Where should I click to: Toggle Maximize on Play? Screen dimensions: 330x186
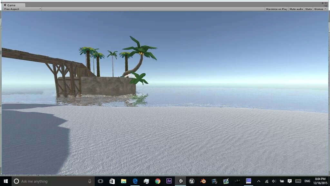(277, 9)
